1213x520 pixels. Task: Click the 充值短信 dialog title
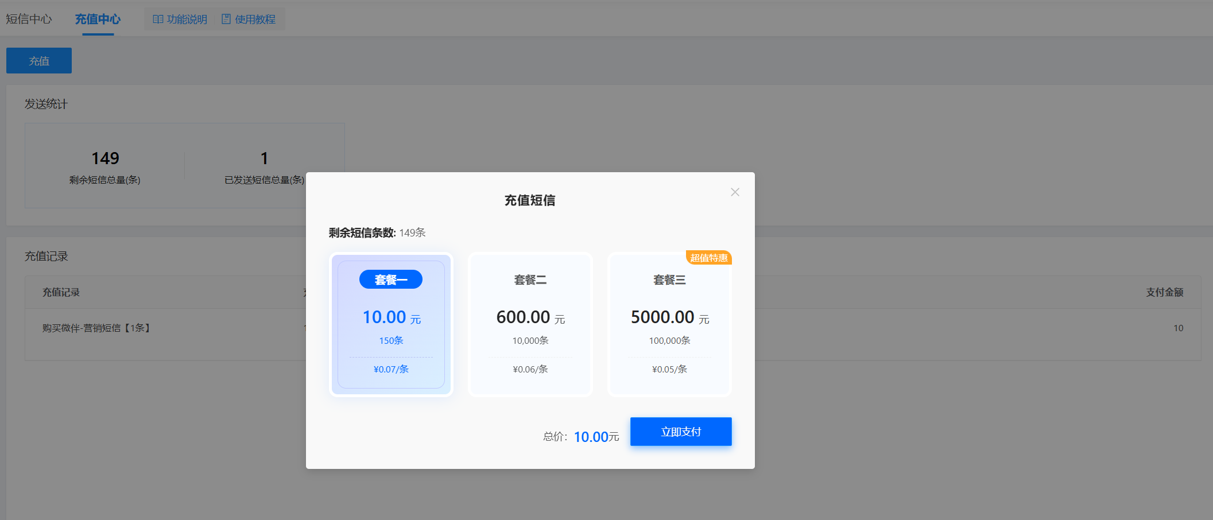530,200
